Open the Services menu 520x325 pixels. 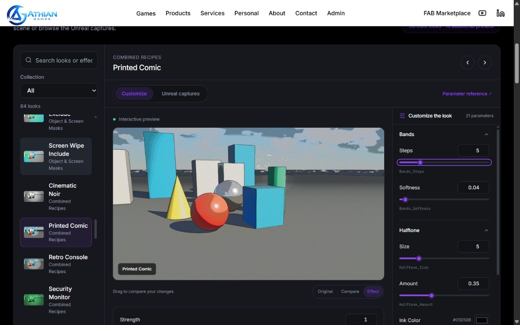(x=212, y=13)
